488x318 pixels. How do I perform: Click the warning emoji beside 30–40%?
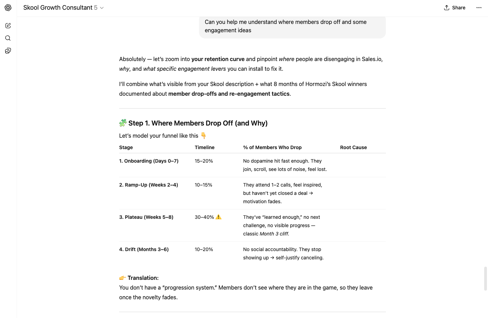(218, 217)
